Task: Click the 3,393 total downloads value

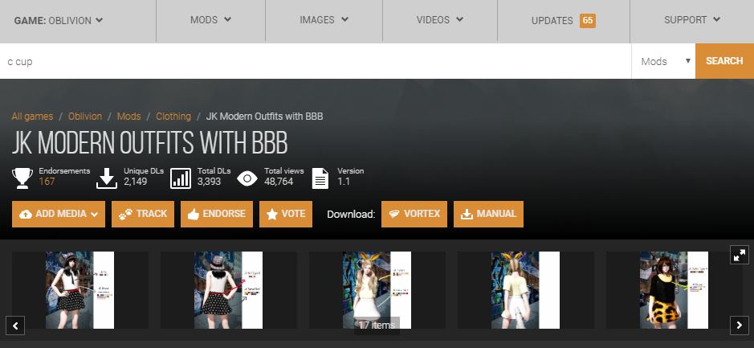Action: 210,182
